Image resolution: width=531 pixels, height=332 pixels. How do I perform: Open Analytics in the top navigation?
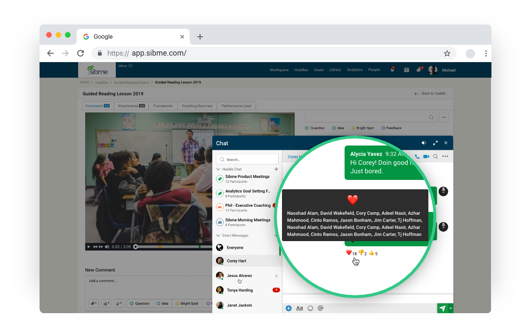click(354, 70)
